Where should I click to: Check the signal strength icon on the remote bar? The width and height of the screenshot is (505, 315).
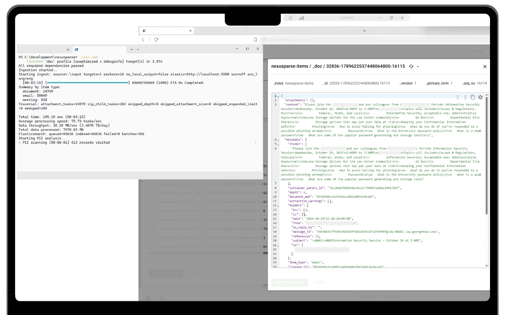[301, 18]
